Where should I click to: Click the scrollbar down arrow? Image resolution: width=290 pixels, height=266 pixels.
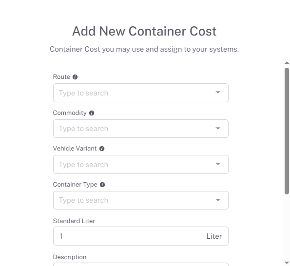287,263
